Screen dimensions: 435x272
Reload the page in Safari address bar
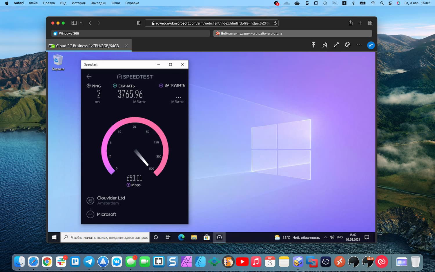pyautogui.click(x=275, y=23)
